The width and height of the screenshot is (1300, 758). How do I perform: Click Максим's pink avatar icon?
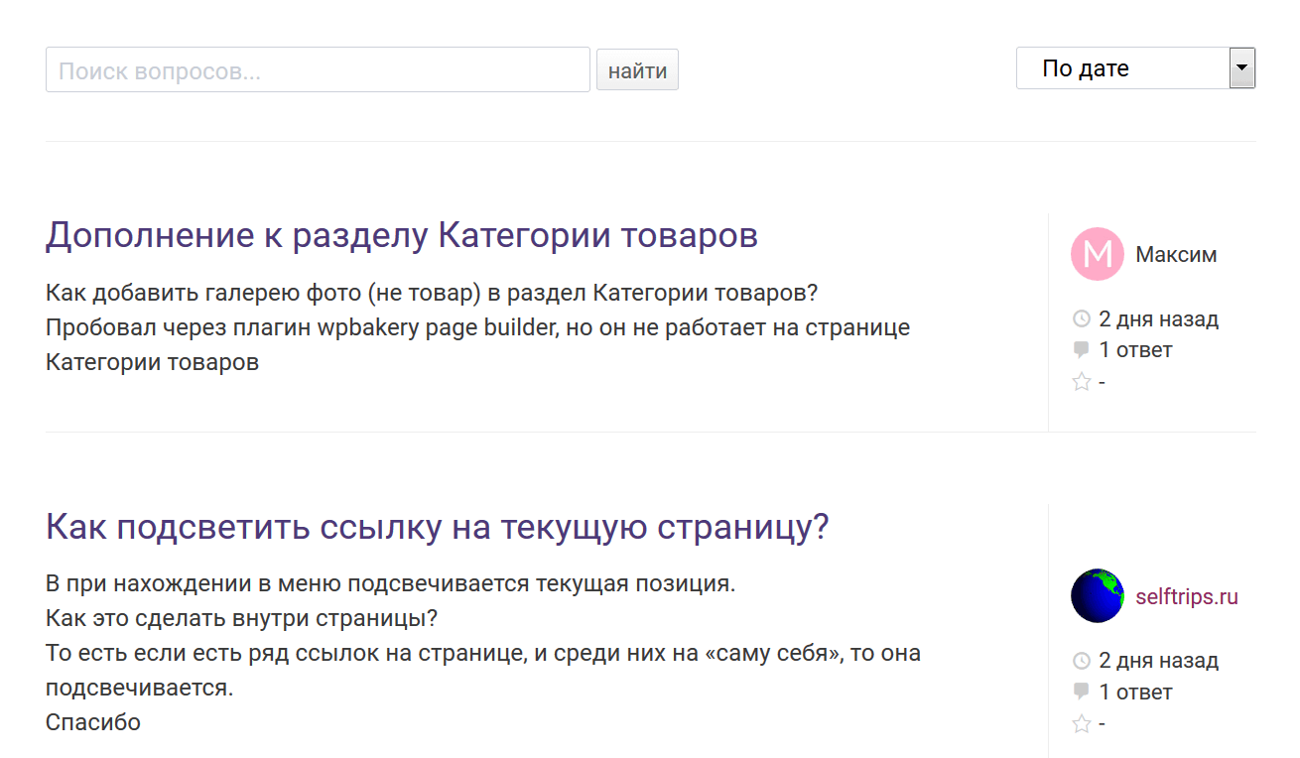(x=1097, y=254)
